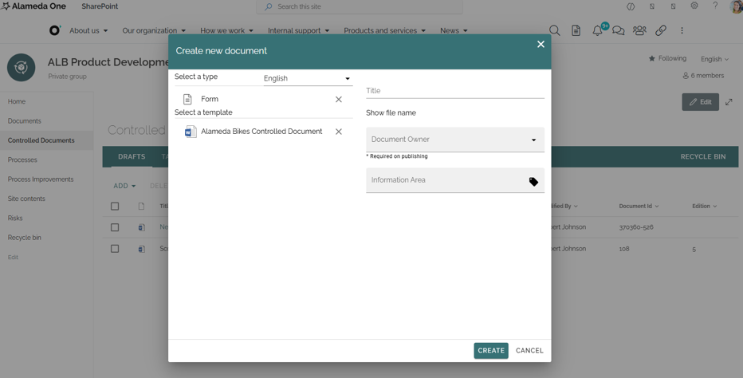Click the Word icon for document 370360-526
Viewport: 743px width, 378px height.
[x=141, y=227]
